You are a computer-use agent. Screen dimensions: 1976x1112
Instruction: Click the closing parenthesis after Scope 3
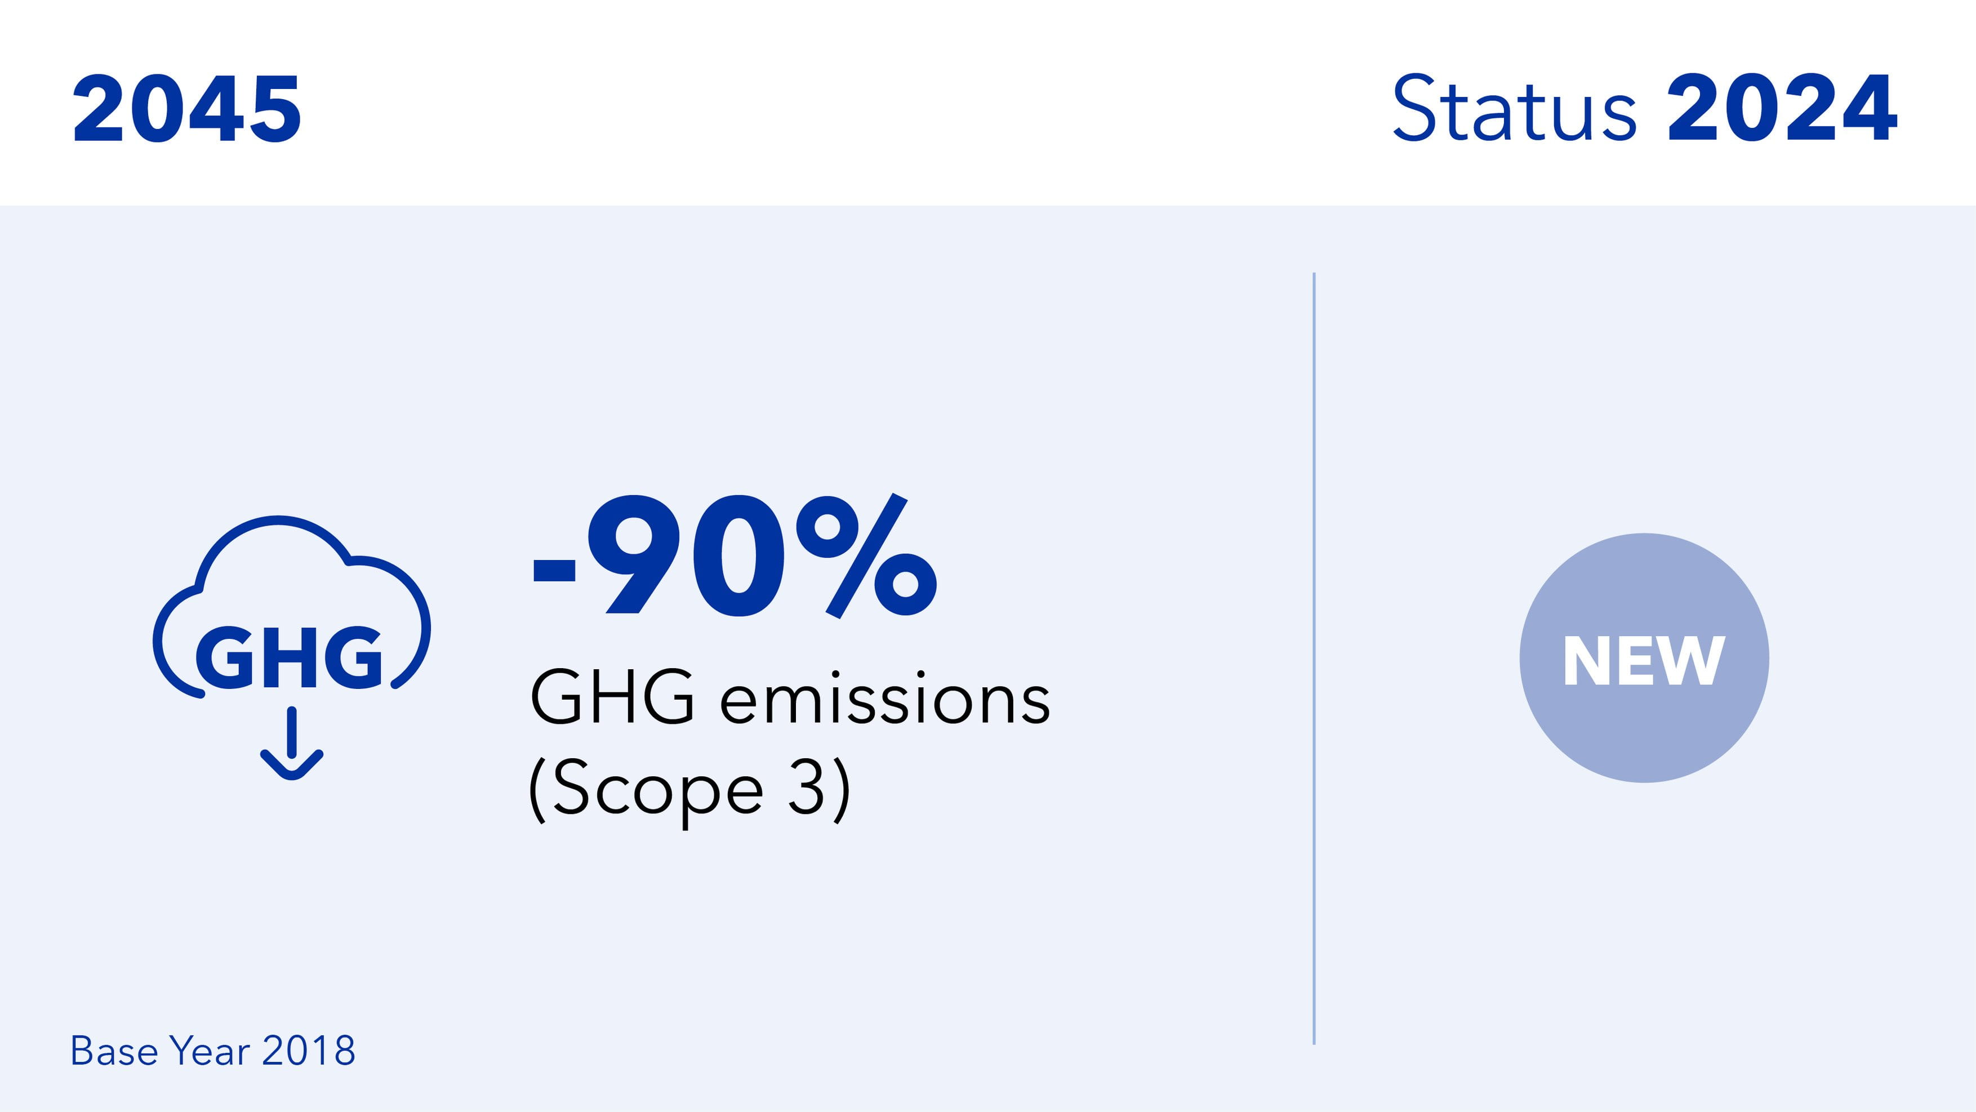pos(842,790)
